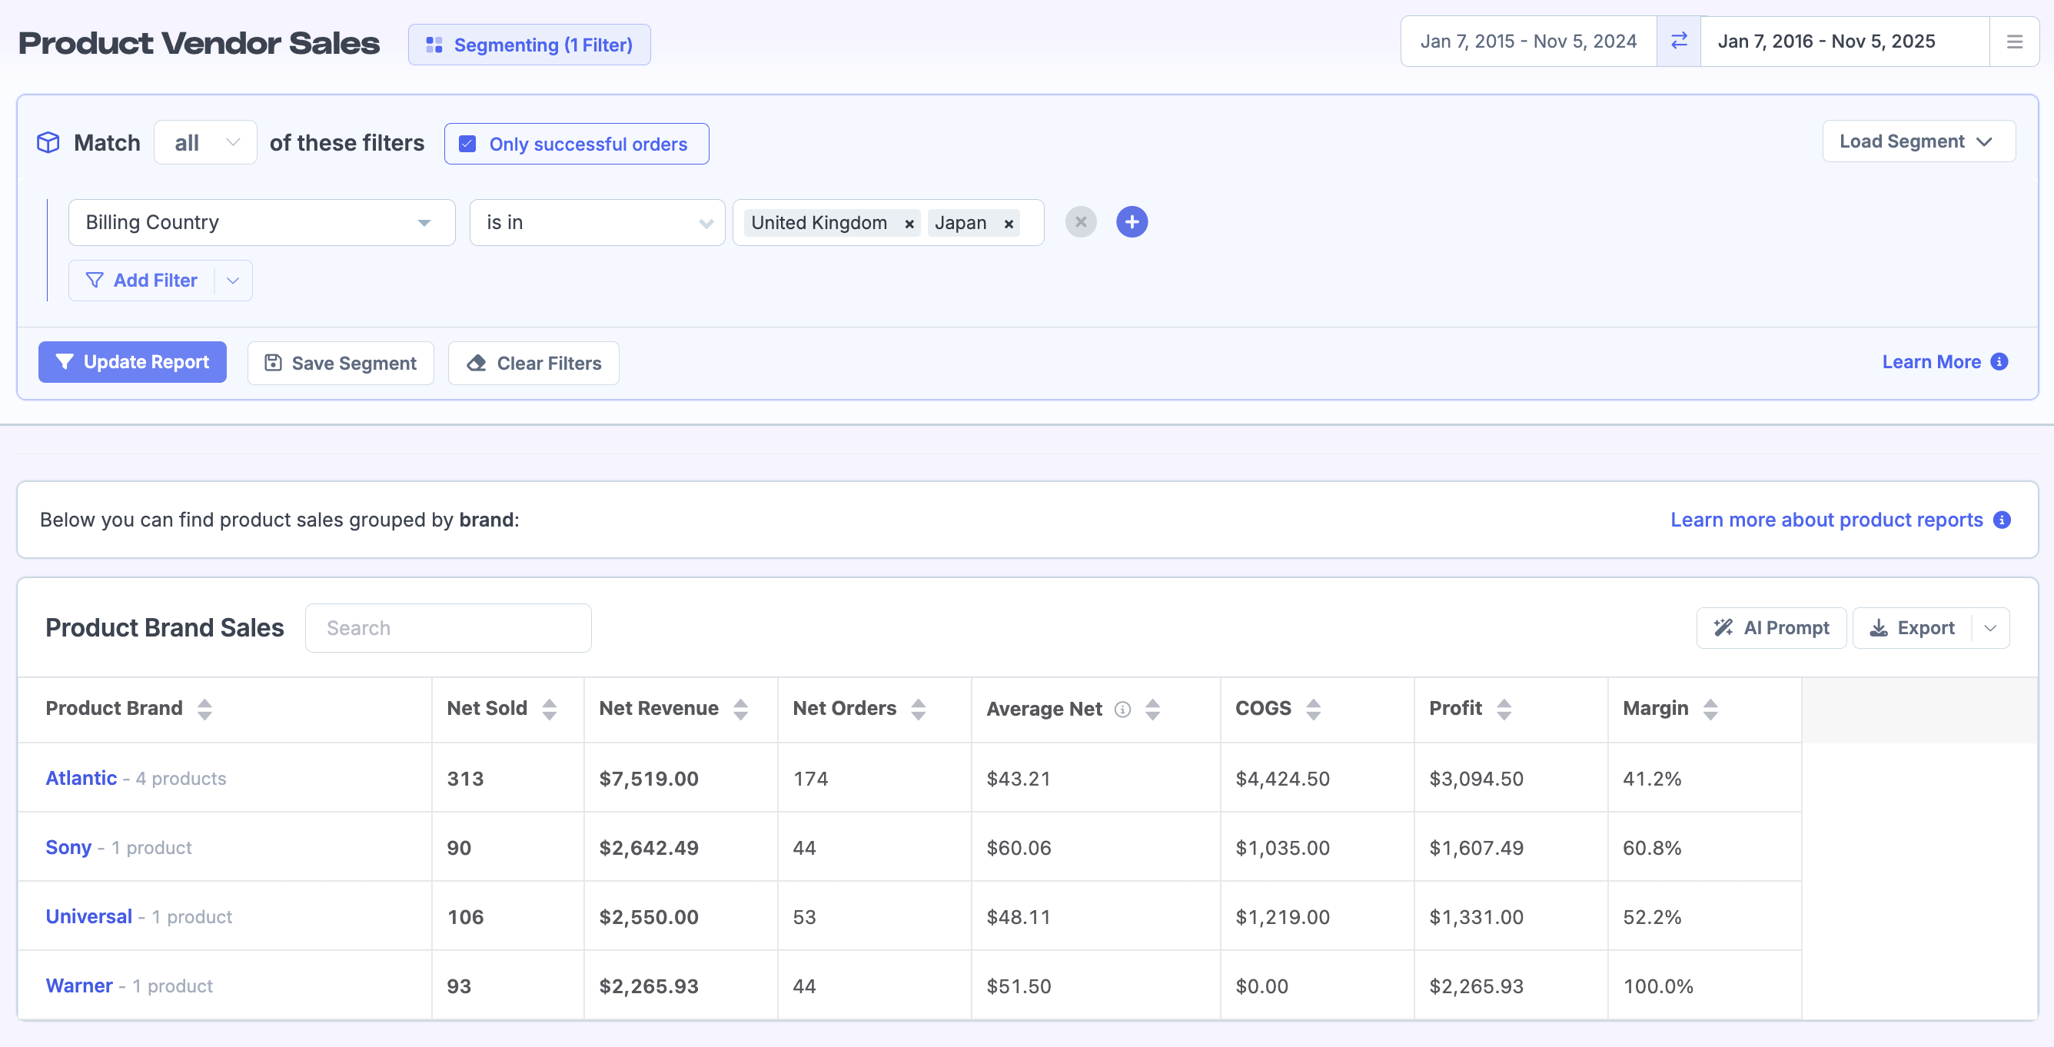The height and width of the screenshot is (1047, 2054).
Task: Sort table by Margin column arrows
Action: click(1710, 709)
